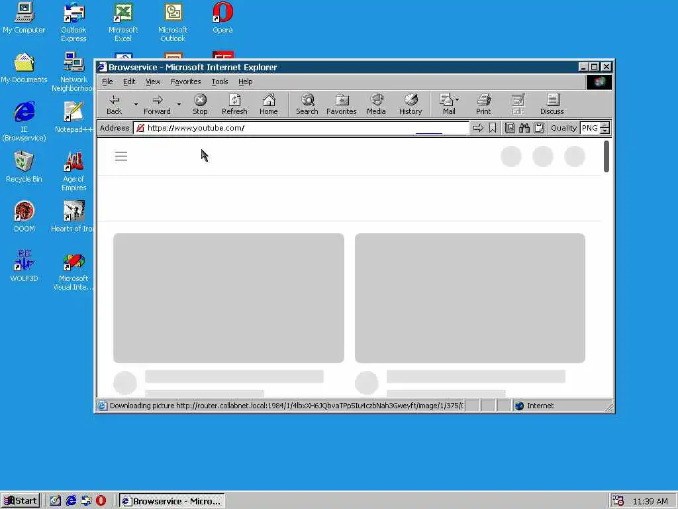Select the Network Neighborhood desktop icon
This screenshot has height=509, width=678.
tap(73, 72)
